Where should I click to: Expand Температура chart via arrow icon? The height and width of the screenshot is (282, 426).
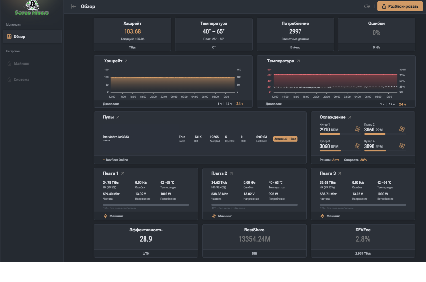[x=298, y=61]
